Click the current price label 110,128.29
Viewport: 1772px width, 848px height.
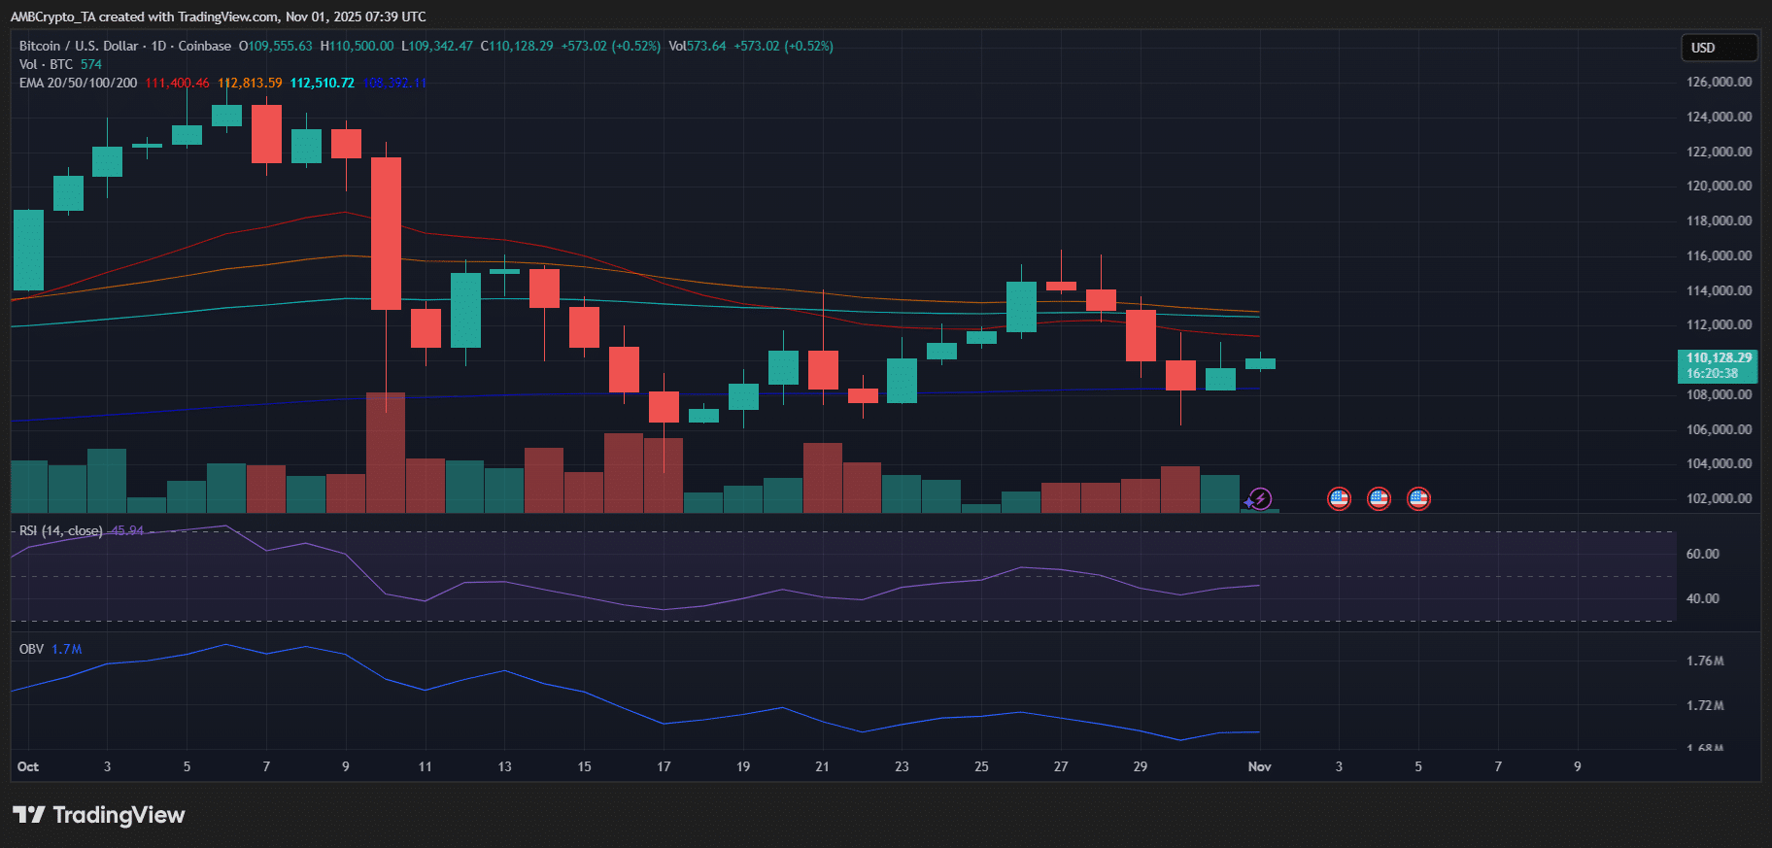point(1718,358)
